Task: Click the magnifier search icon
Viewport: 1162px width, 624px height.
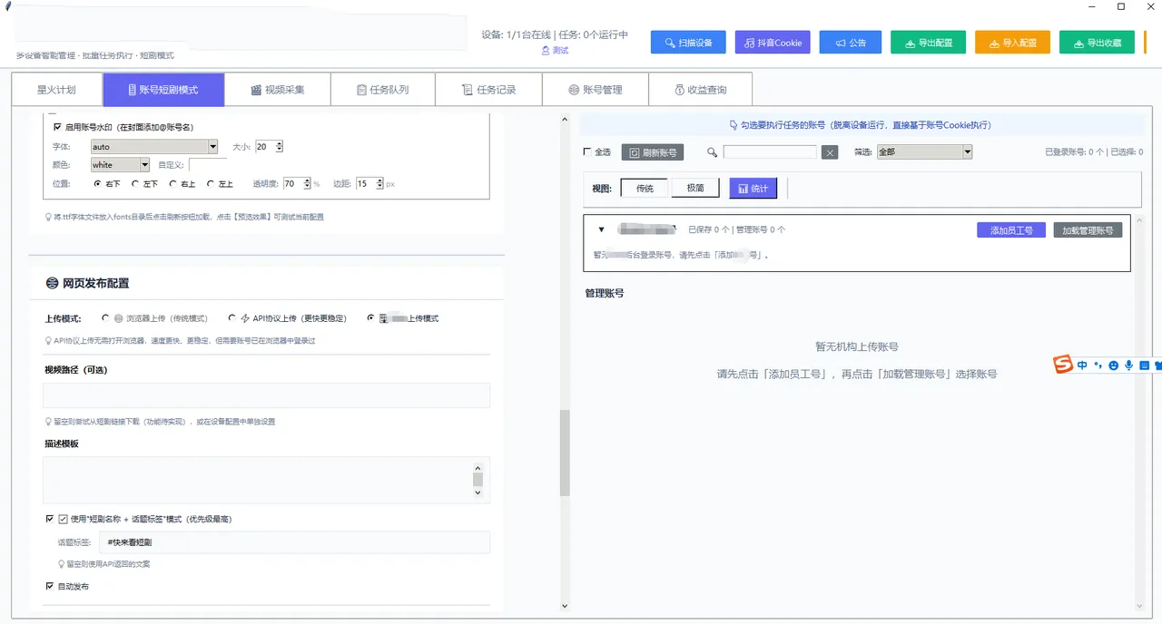Action: (x=713, y=152)
